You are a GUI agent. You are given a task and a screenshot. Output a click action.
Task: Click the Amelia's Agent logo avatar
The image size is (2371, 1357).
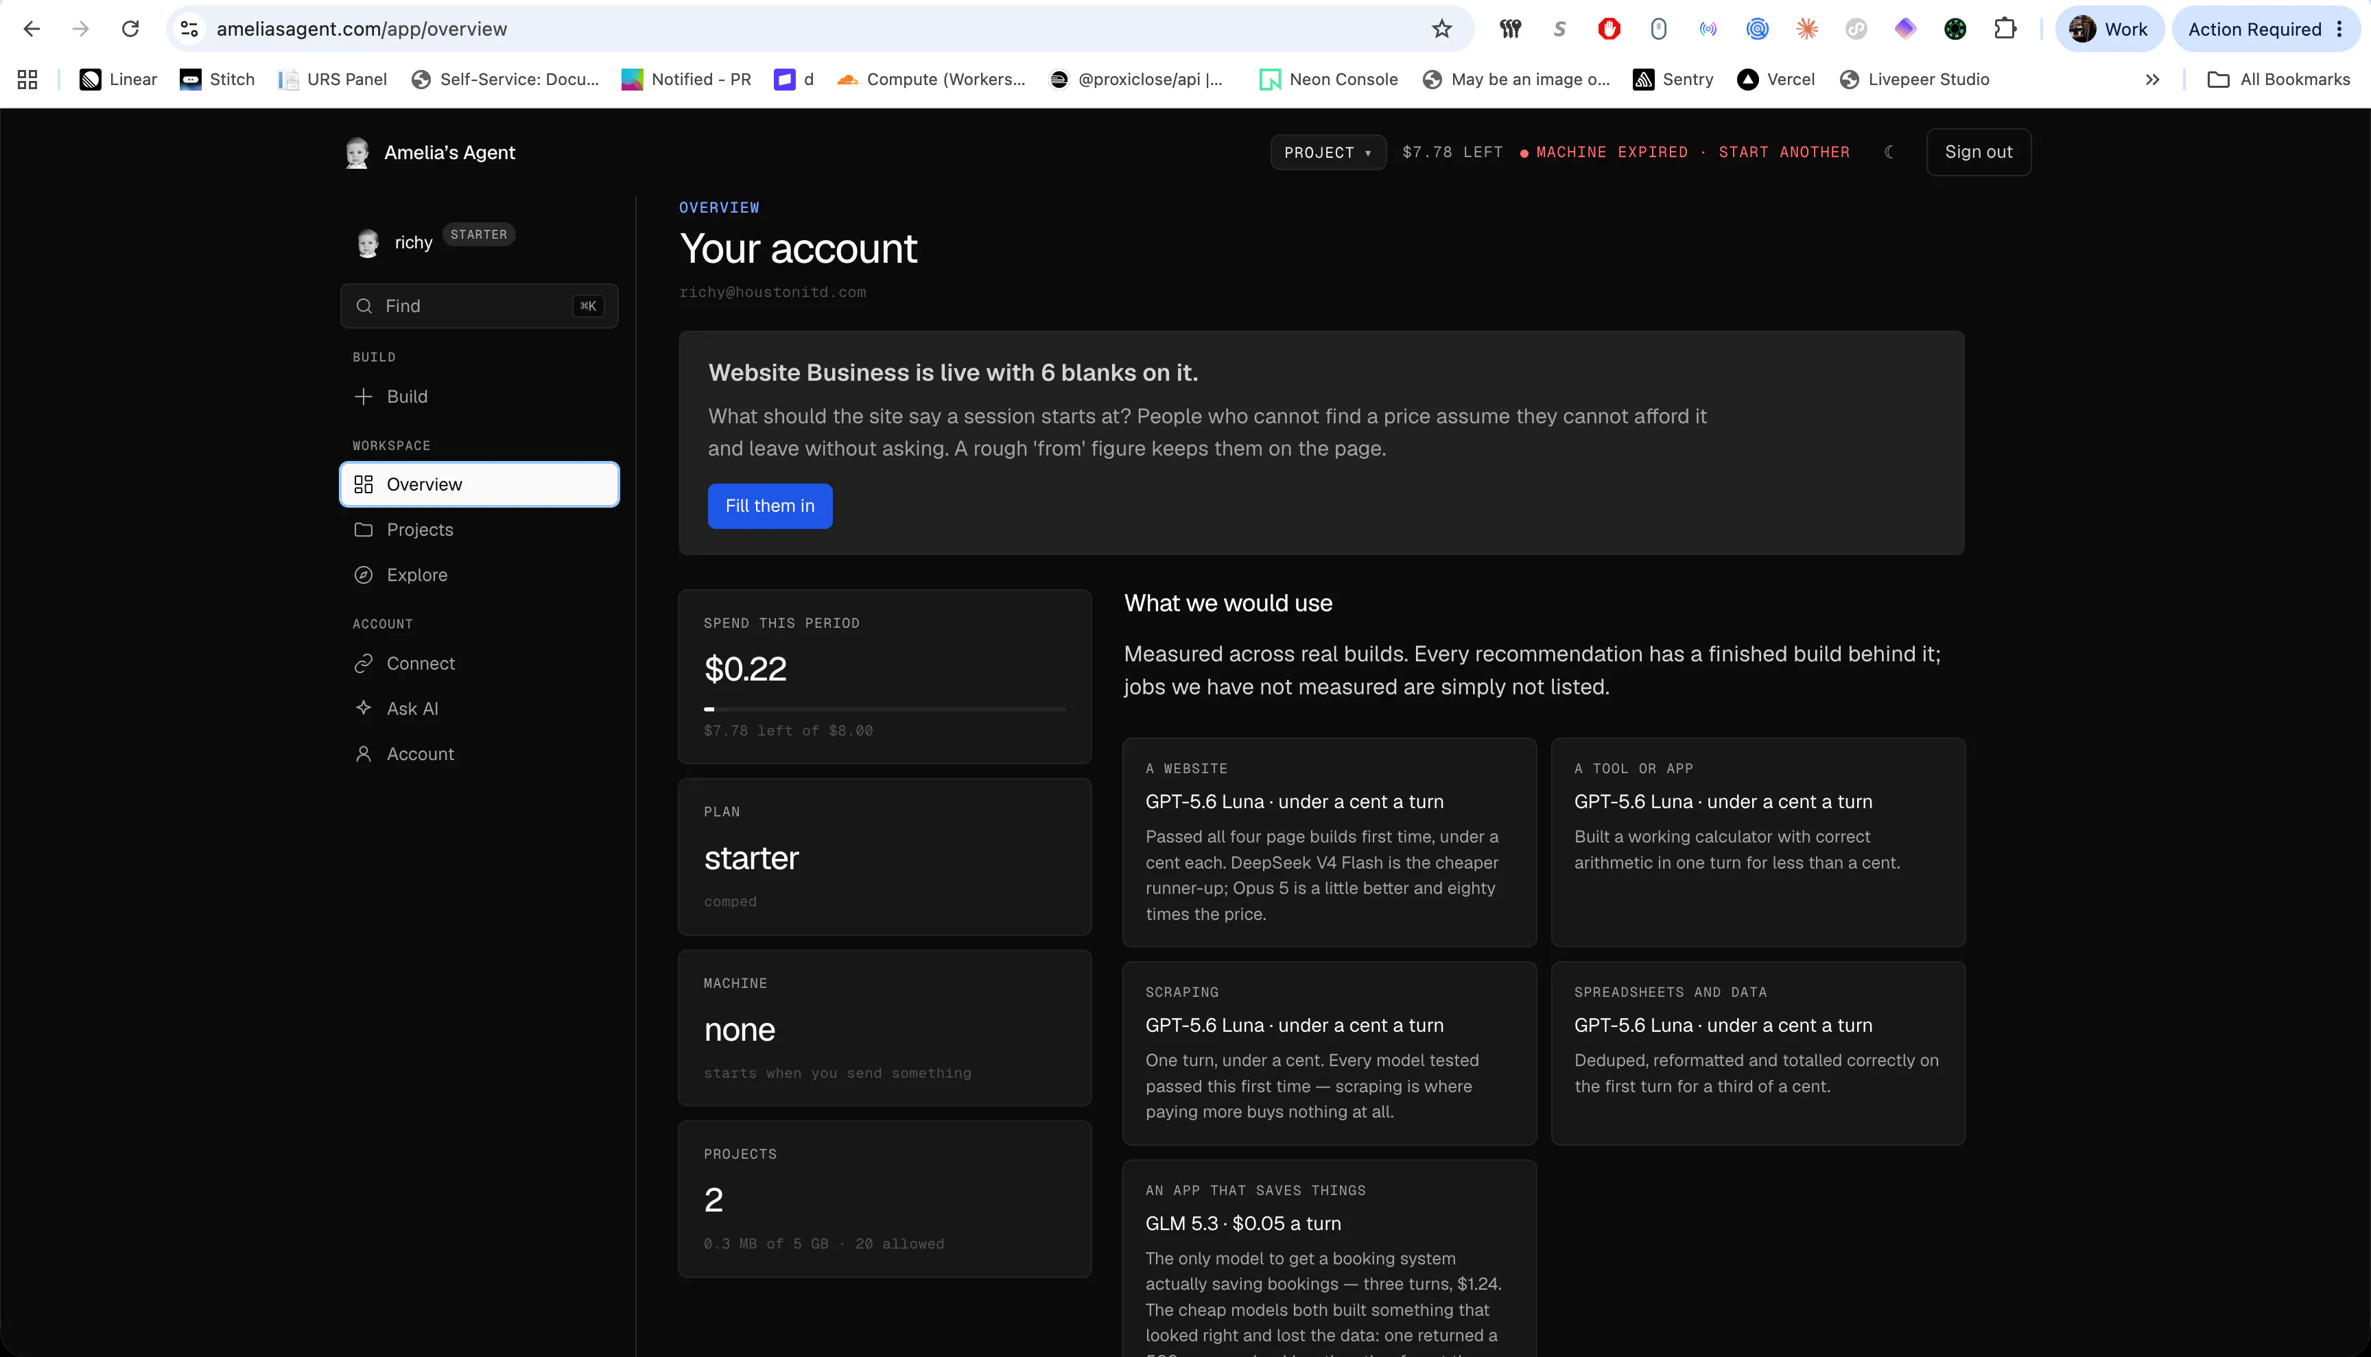[357, 152]
